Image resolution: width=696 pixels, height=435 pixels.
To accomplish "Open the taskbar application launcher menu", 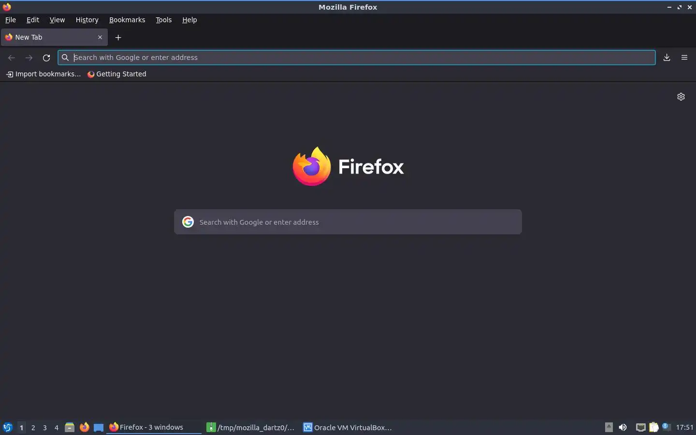I will (x=7, y=427).
